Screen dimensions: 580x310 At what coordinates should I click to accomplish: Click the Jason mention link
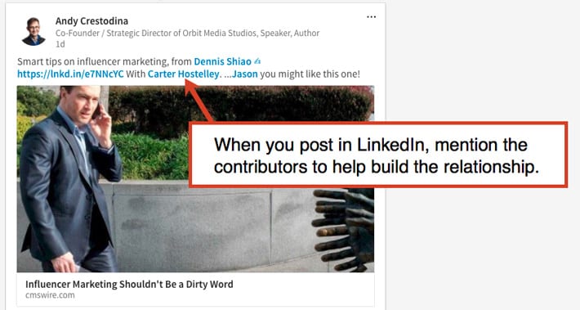(x=244, y=74)
